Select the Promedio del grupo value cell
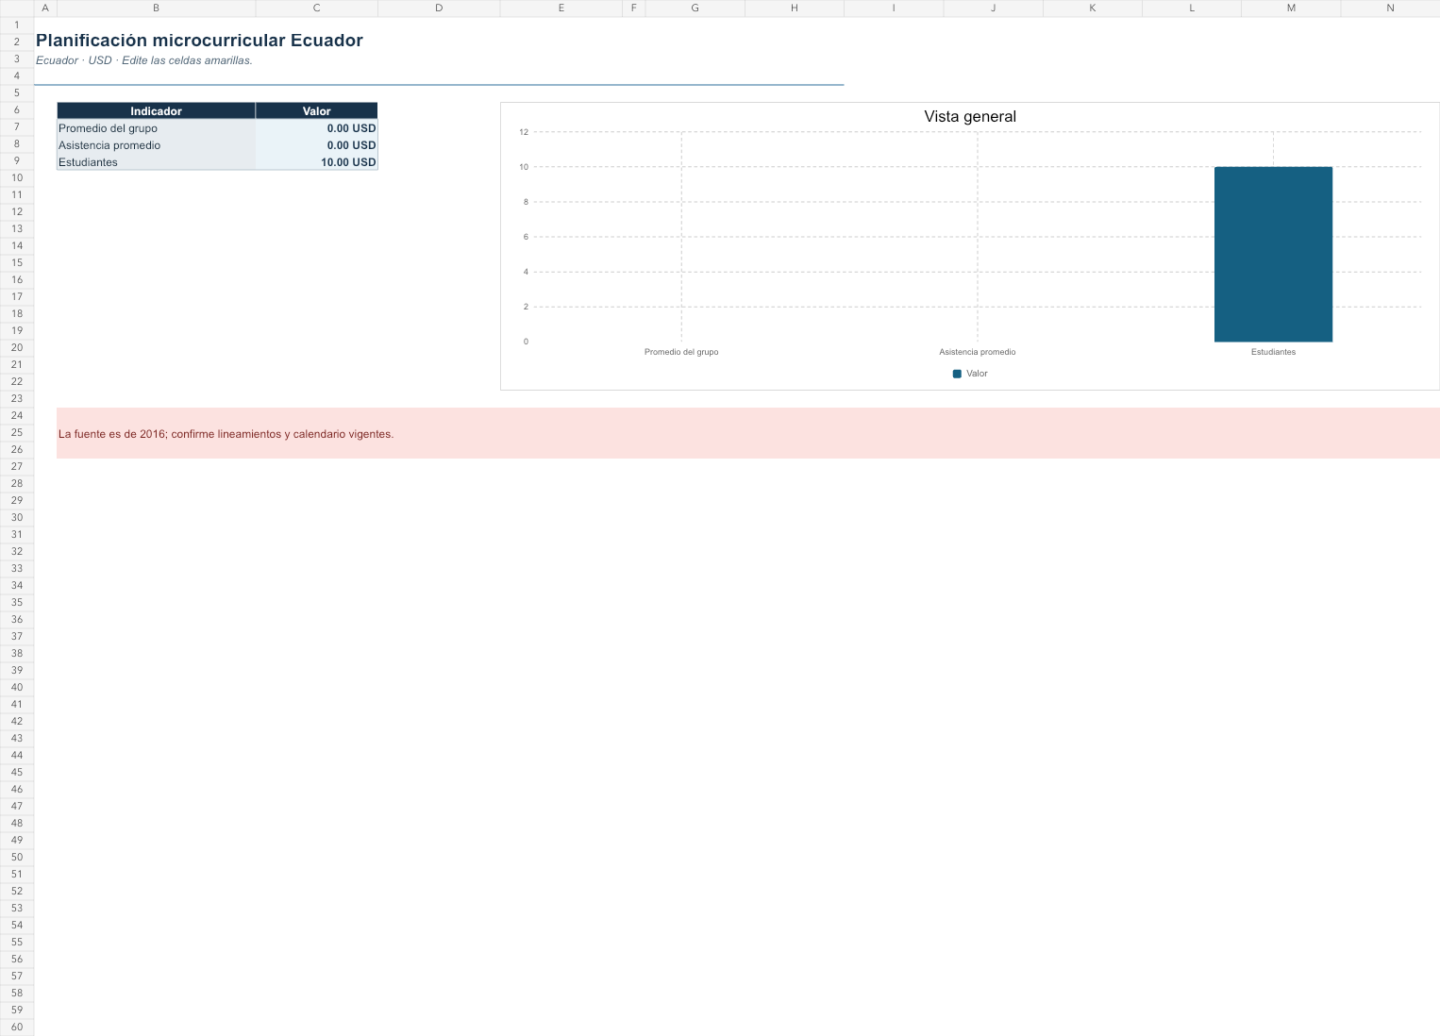The image size is (1440, 1036). [316, 128]
